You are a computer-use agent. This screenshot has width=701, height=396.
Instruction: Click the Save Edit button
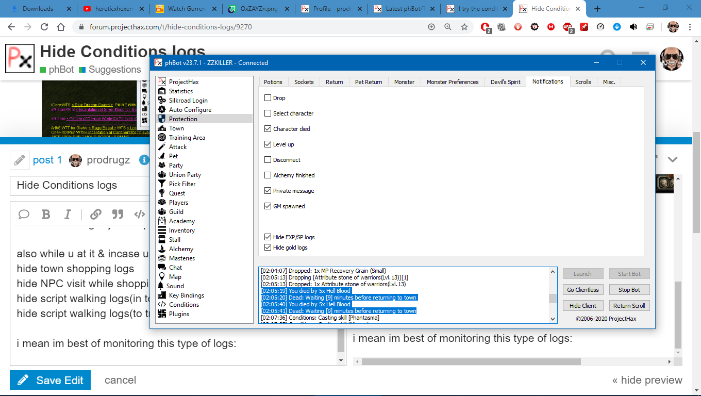tap(50, 381)
